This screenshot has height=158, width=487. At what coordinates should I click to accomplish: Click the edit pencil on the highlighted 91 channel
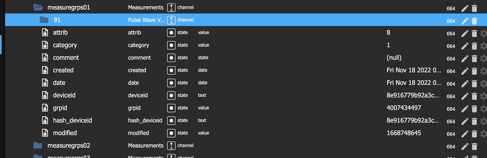click(465, 21)
